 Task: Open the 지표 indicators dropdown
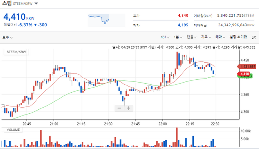[206, 37]
